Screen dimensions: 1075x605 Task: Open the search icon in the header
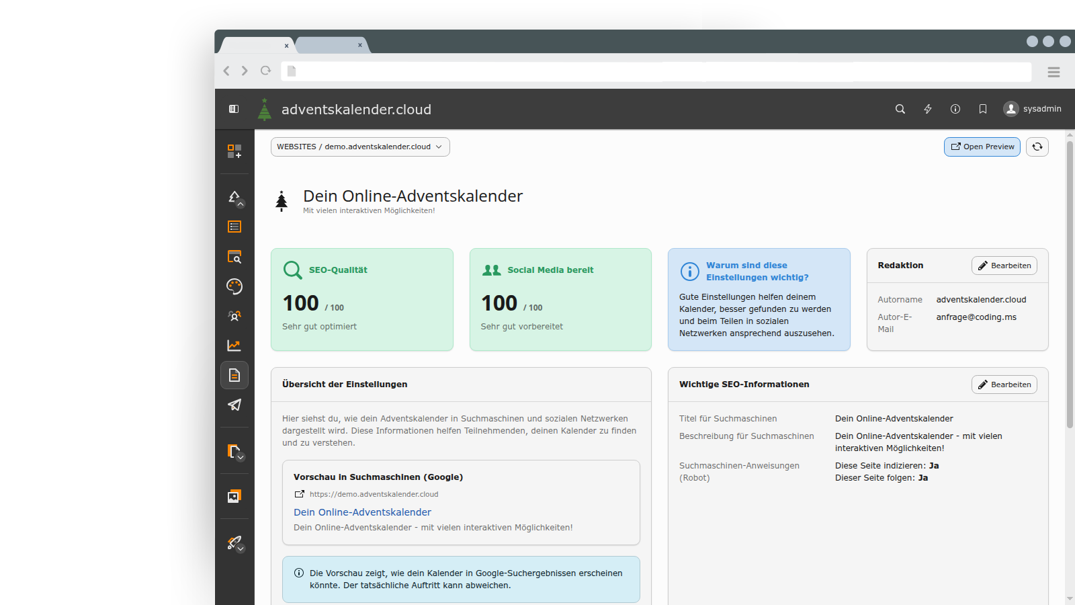pyautogui.click(x=900, y=109)
